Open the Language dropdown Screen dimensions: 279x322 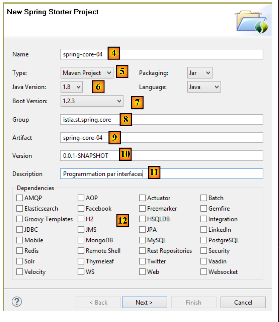pos(204,87)
